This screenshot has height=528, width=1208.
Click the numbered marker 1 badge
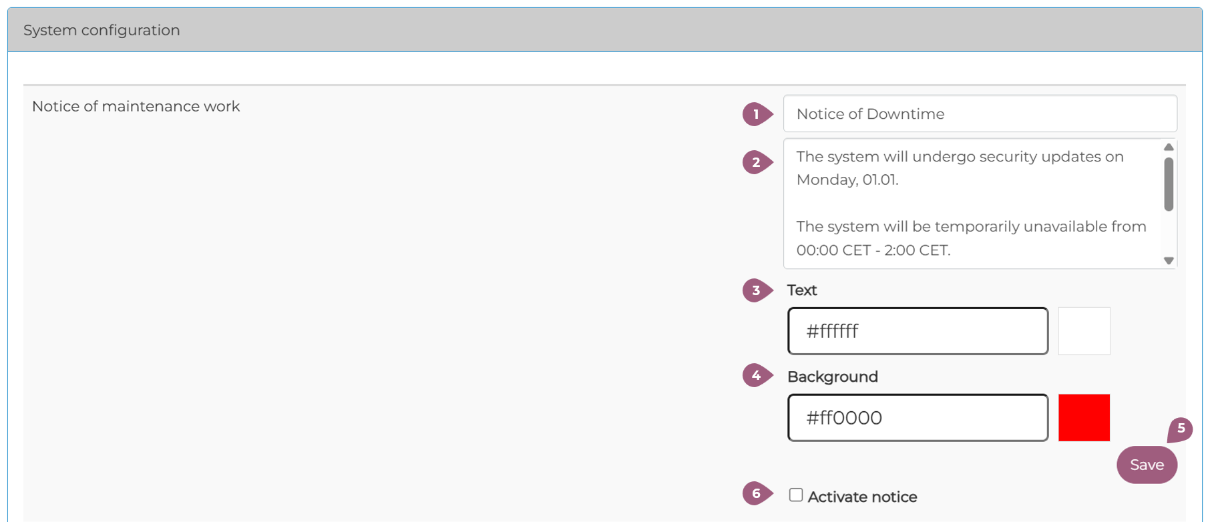click(757, 114)
